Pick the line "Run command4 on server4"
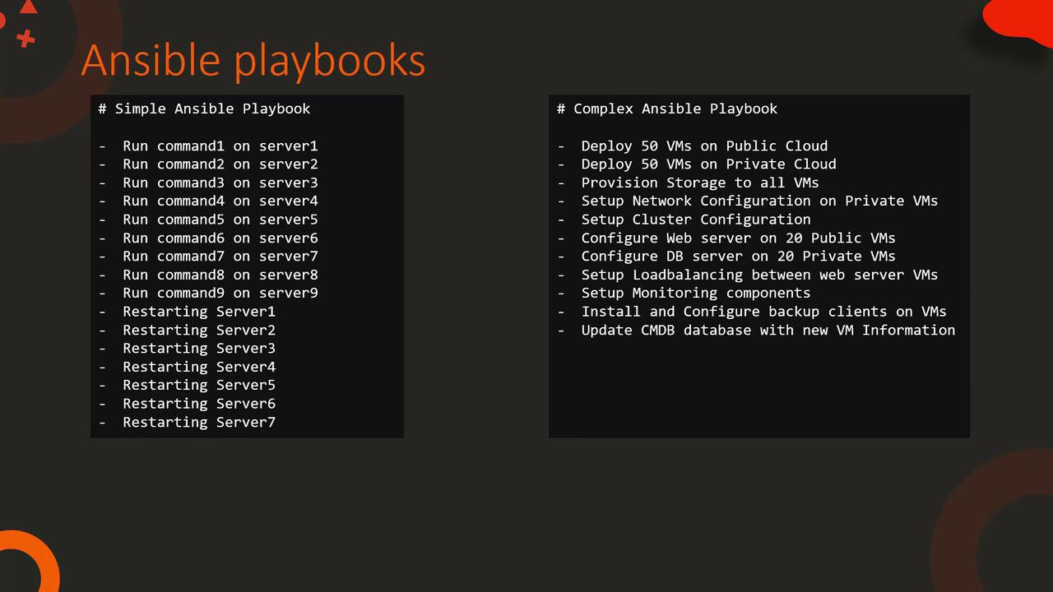 [220, 201]
